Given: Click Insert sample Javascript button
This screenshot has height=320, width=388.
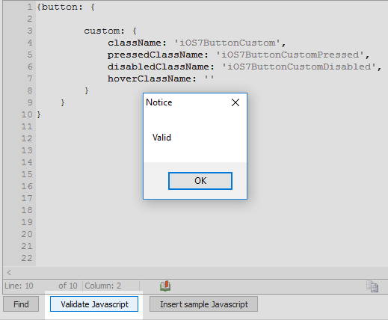Looking at the screenshot, I should click(x=203, y=304).
